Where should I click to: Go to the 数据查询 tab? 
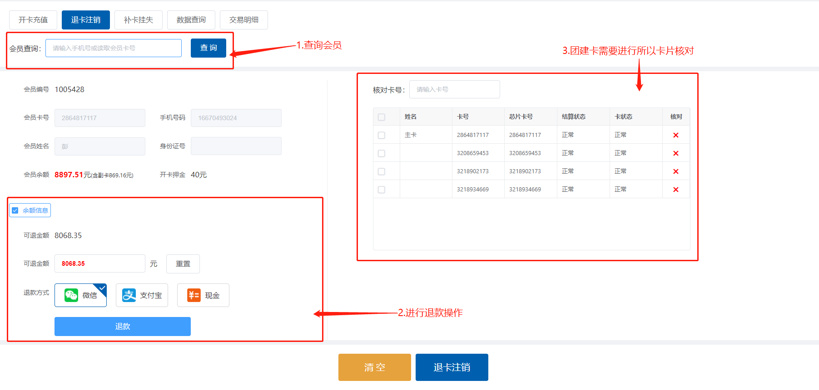(191, 20)
